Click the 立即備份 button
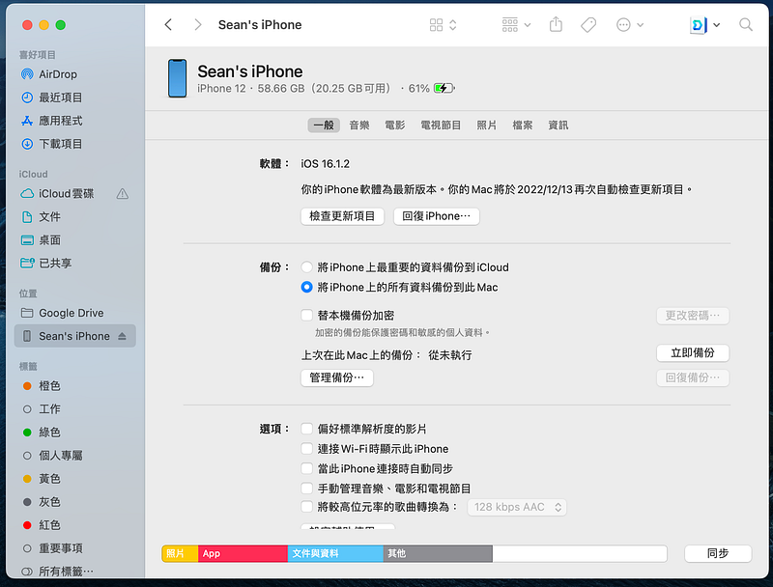The width and height of the screenshot is (773, 587). pyautogui.click(x=692, y=352)
